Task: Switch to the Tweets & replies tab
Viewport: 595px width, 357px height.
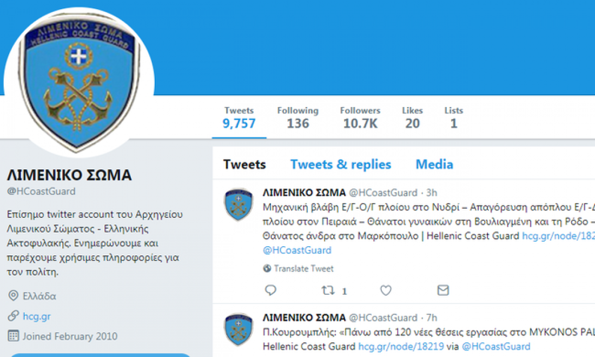Action: pos(340,164)
